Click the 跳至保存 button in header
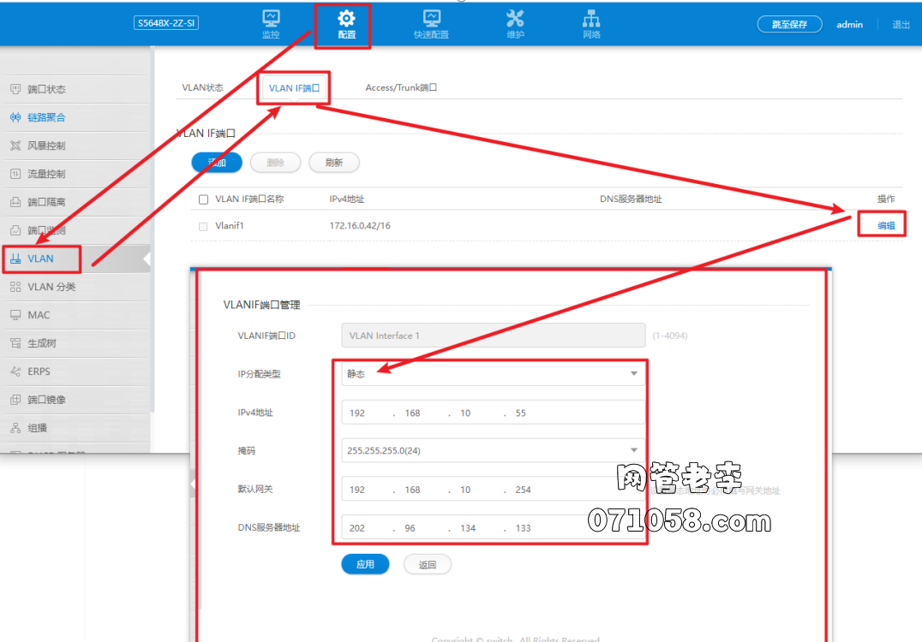The width and height of the screenshot is (922, 642). 789,25
